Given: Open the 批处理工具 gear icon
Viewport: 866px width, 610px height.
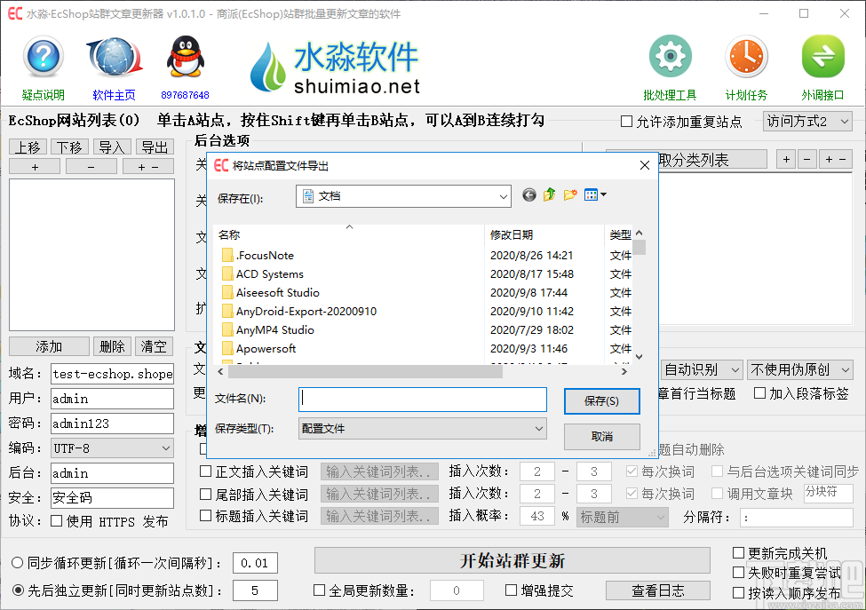Looking at the screenshot, I should (x=670, y=55).
